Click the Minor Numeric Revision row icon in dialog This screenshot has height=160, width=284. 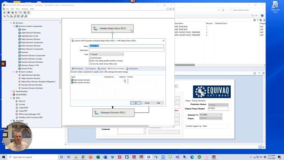(72, 82)
